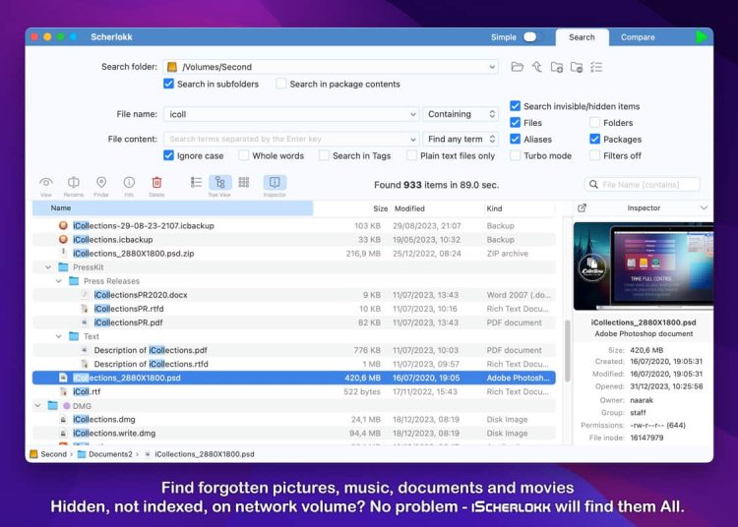
Task: Reveal the file with the Finder icon
Action: 101,183
